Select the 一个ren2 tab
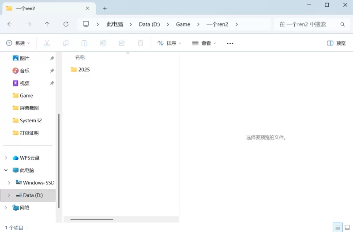 click(x=49, y=8)
